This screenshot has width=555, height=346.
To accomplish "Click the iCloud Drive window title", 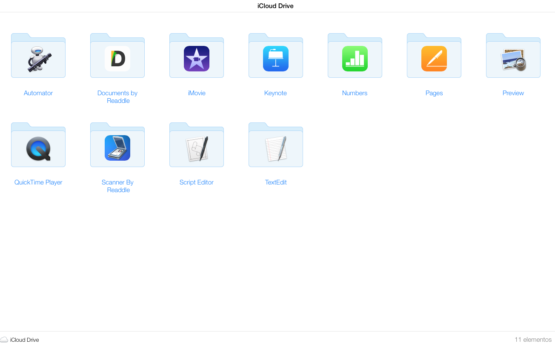I will pyautogui.click(x=275, y=6).
